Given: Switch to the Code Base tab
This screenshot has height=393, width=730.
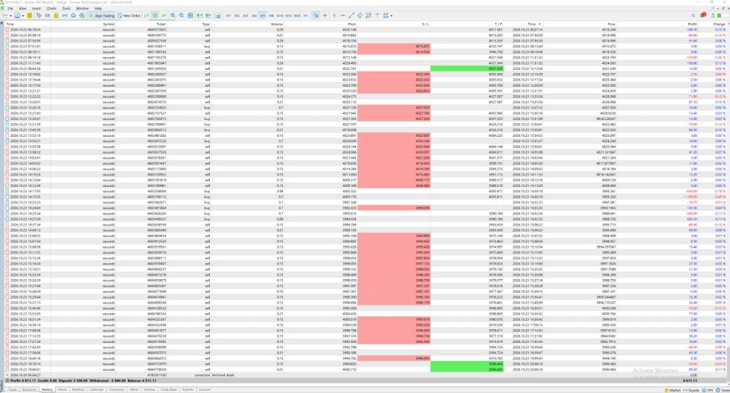Looking at the screenshot, I should [169, 389].
